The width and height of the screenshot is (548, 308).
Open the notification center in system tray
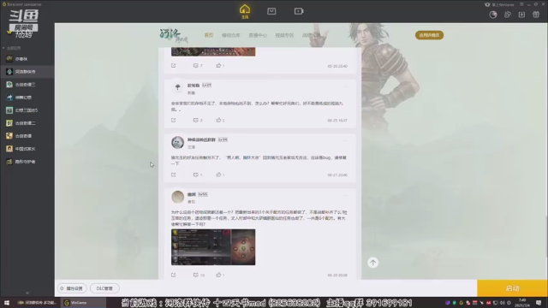[x=539, y=303]
